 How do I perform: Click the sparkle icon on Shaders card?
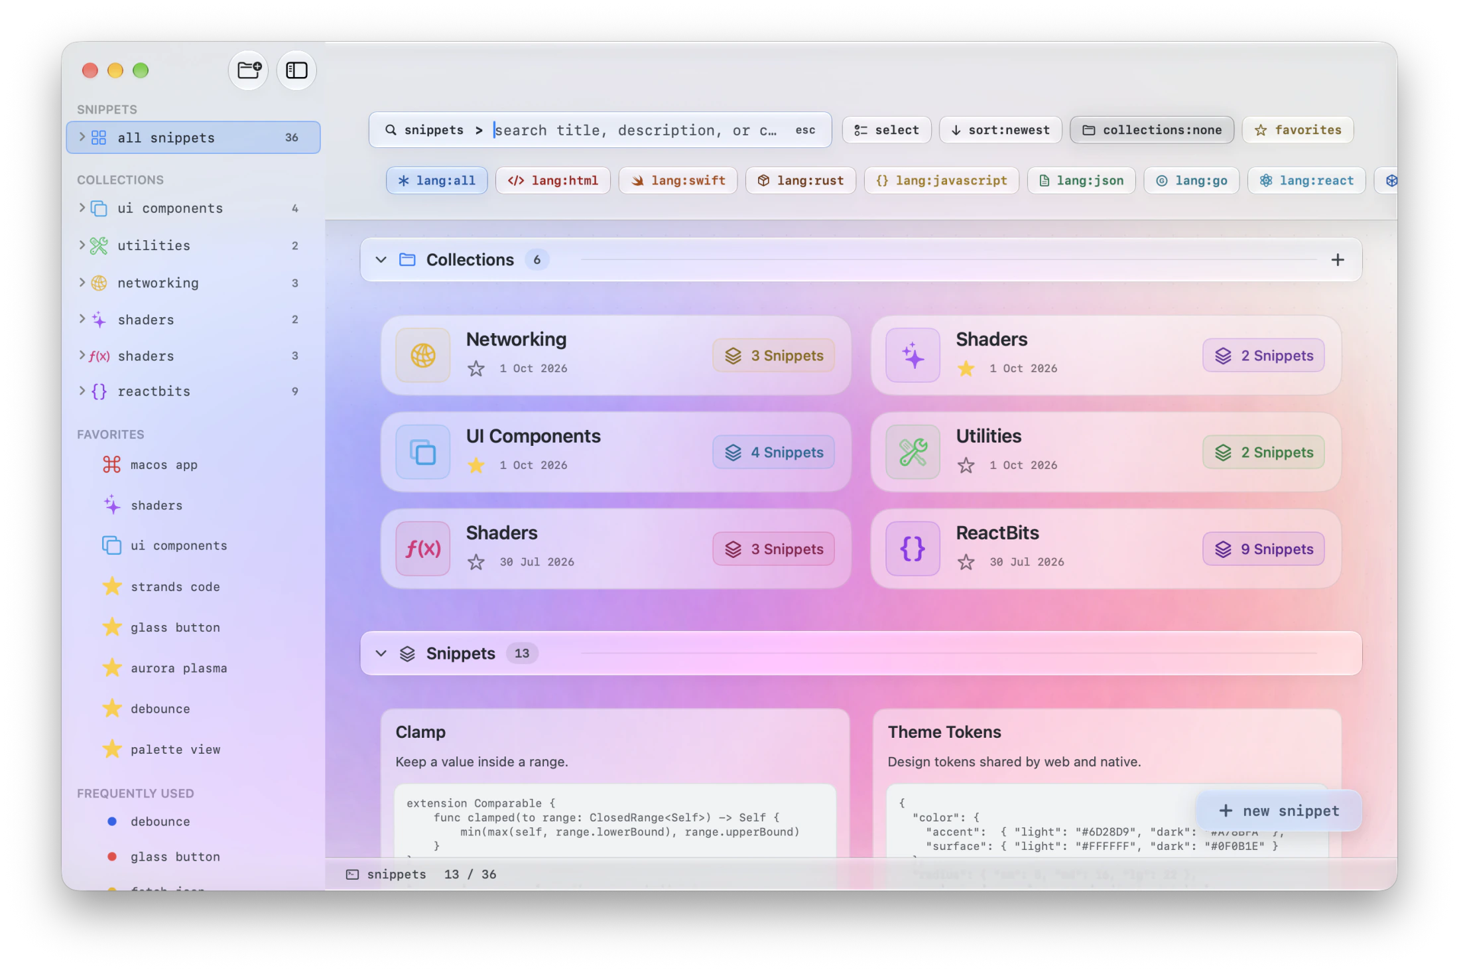[x=913, y=356]
